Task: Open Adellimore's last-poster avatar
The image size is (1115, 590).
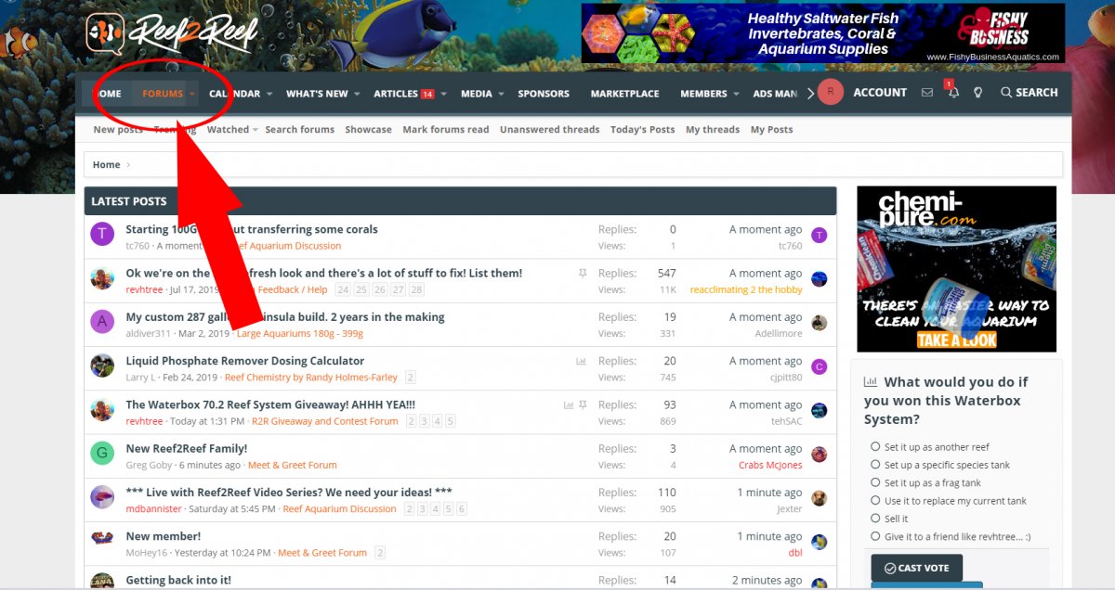Action: pos(819,323)
